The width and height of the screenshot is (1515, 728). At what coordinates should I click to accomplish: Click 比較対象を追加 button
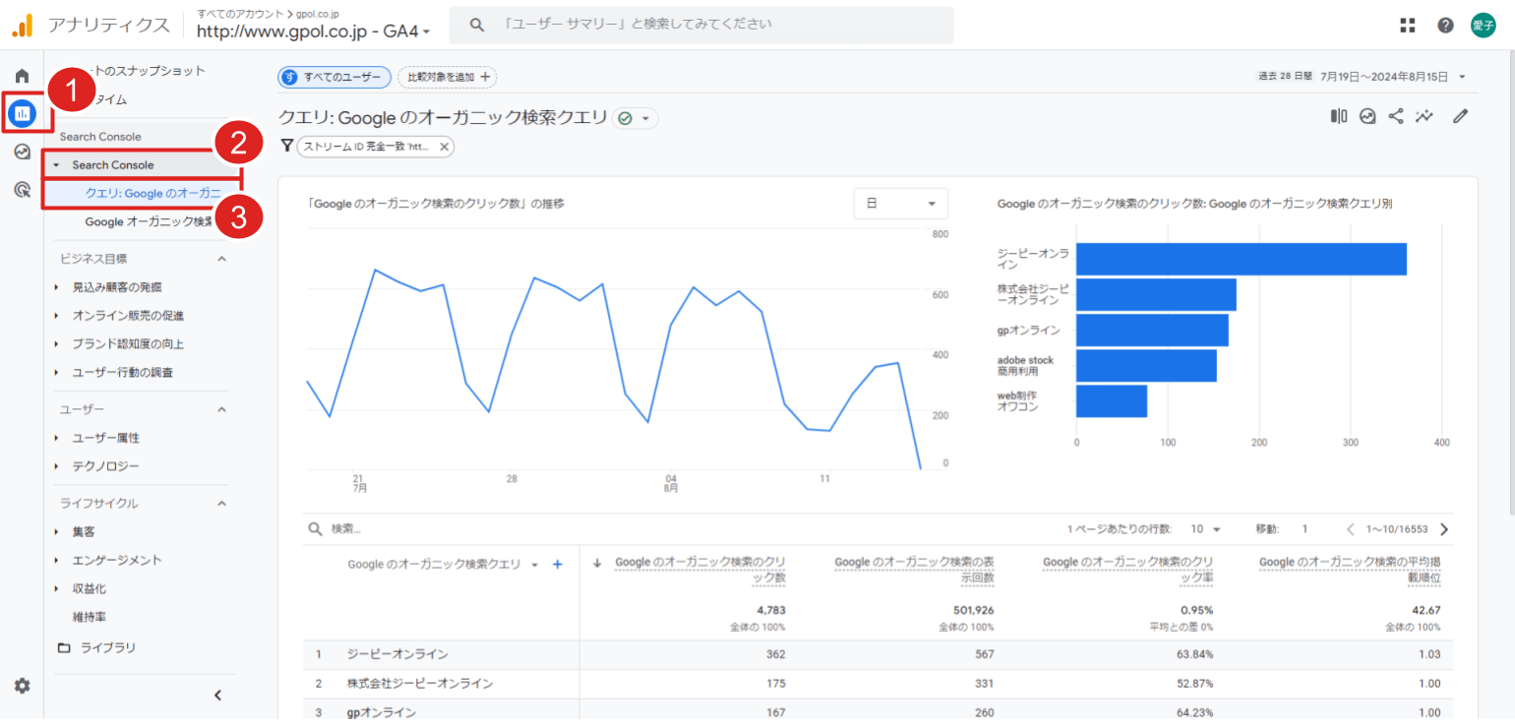point(447,77)
